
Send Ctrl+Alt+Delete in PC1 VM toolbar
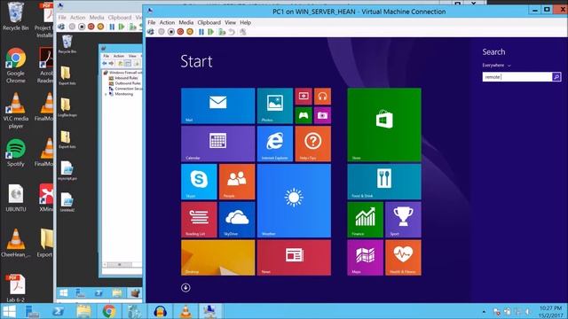(151, 32)
